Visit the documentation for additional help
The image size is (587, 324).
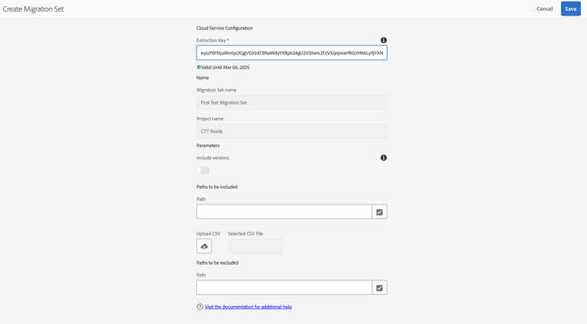click(248, 307)
